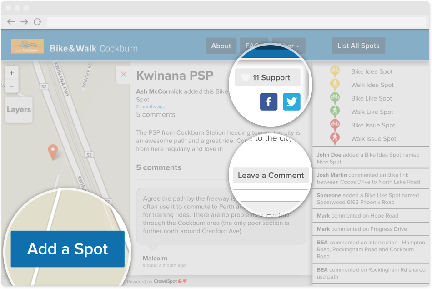
Task: Share spot on Facebook
Action: click(x=269, y=102)
